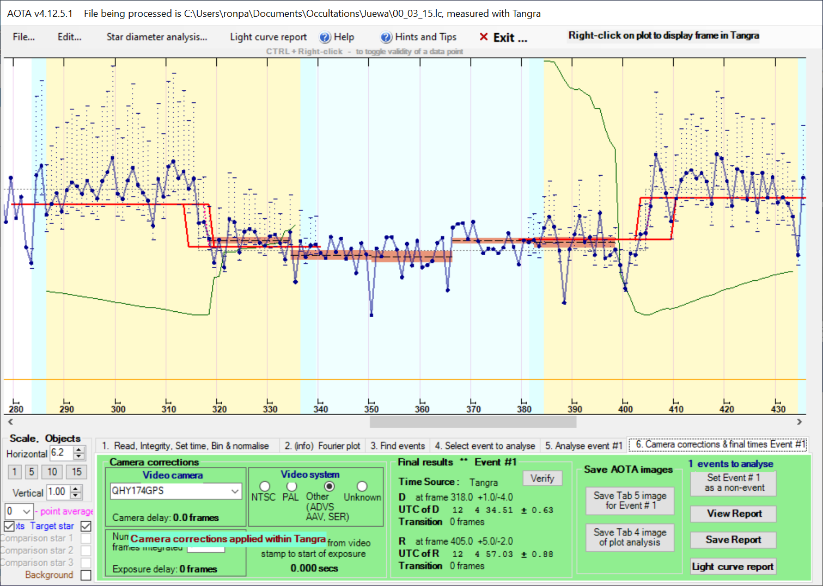Switch to tab 4 Select event to analyse

point(485,446)
